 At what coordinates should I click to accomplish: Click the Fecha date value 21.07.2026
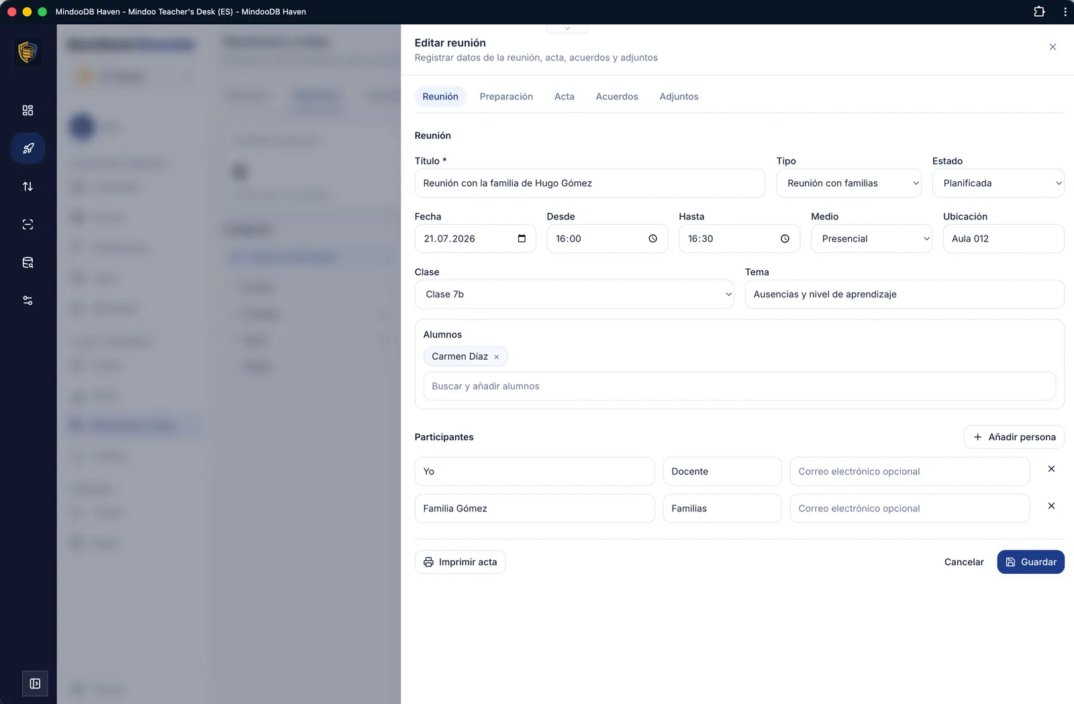(449, 239)
